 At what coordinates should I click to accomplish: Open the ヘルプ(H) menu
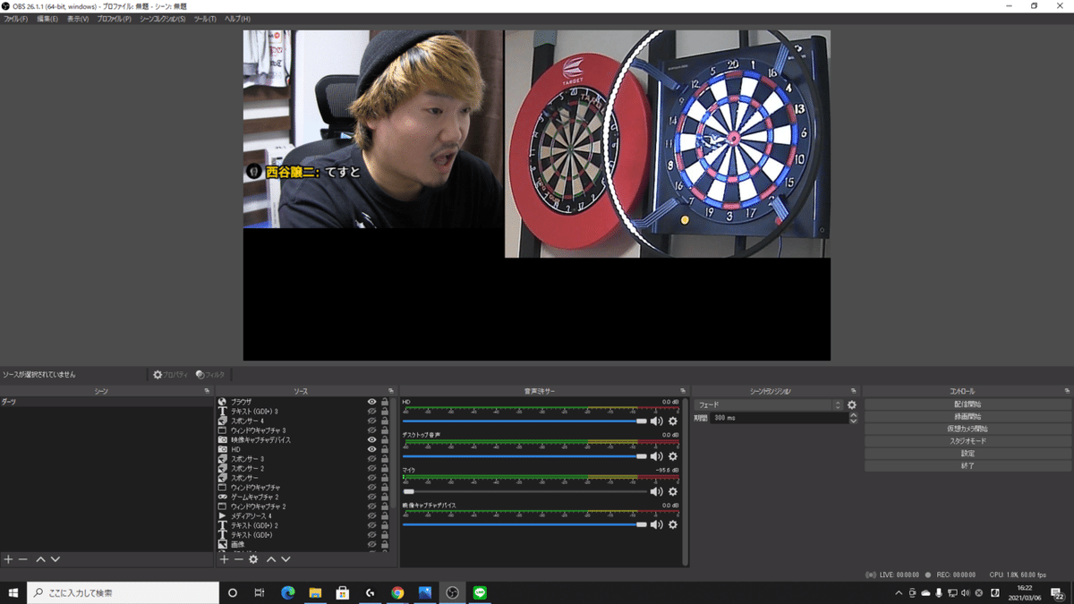[x=237, y=19]
